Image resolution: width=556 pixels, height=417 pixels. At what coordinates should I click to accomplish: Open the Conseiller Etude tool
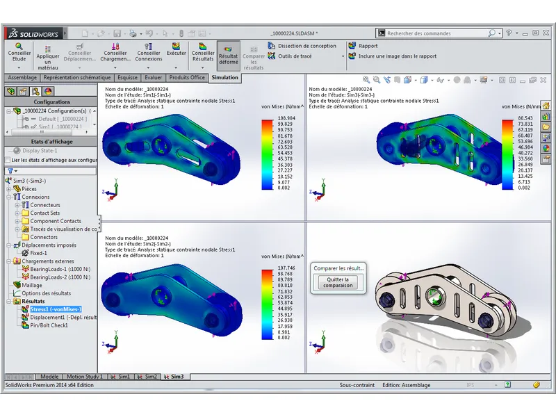(x=19, y=51)
